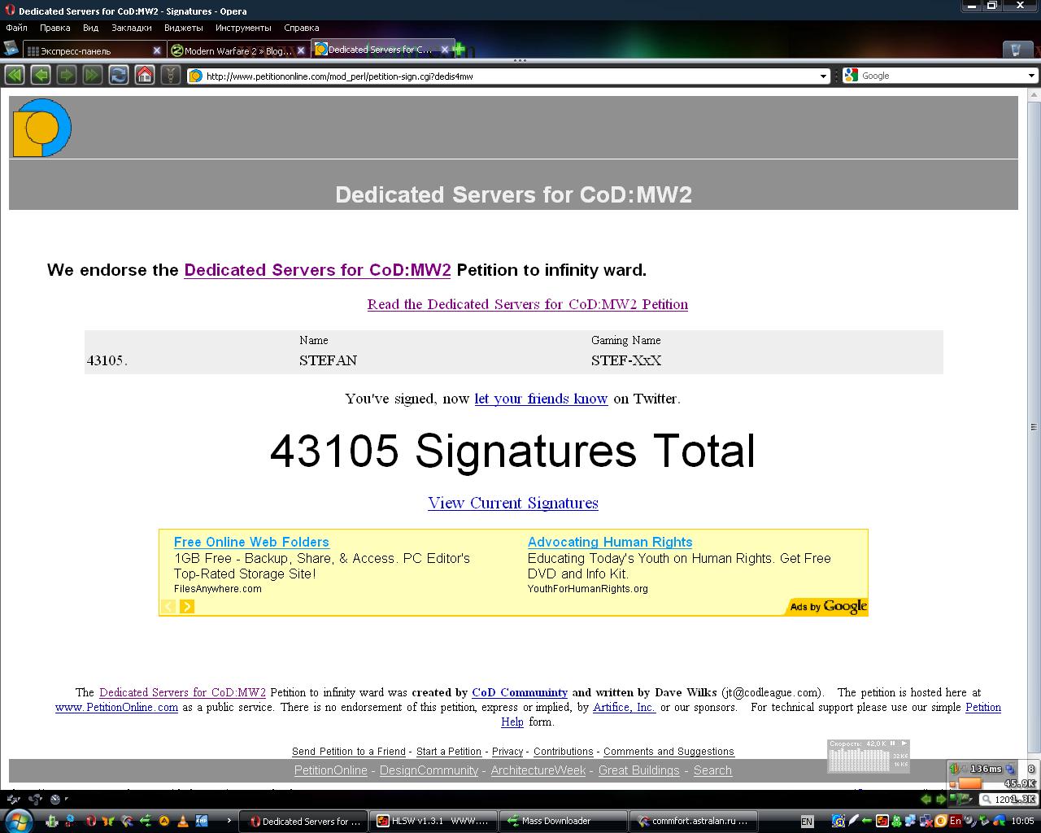Click the Rewind navigation button

coord(14,76)
